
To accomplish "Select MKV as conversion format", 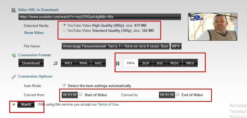I will coord(190,63).
